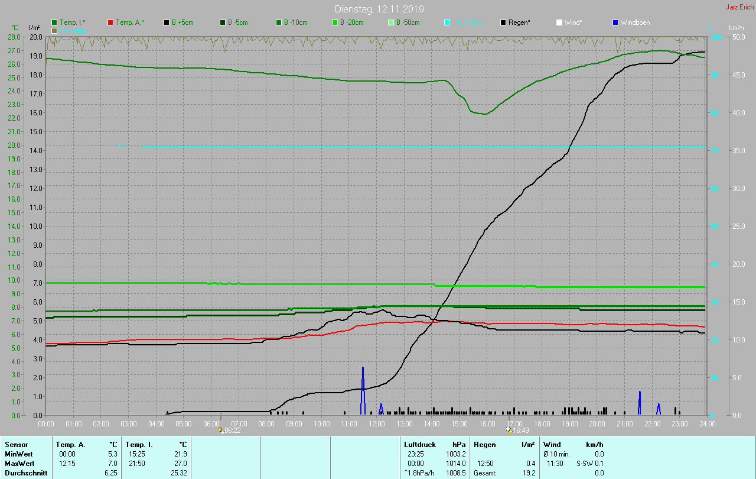Click the Temp. I. column header
Screen dimensions: 756x479
pos(139,444)
